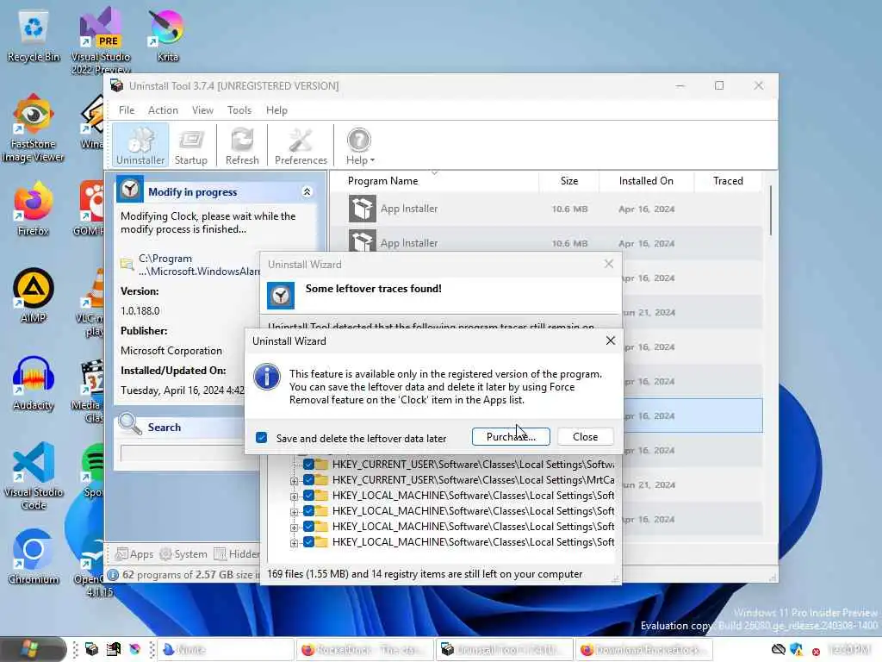Viewport: 882px width, 662px height.
Task: Click the status bar info icon
Action: click(x=113, y=575)
